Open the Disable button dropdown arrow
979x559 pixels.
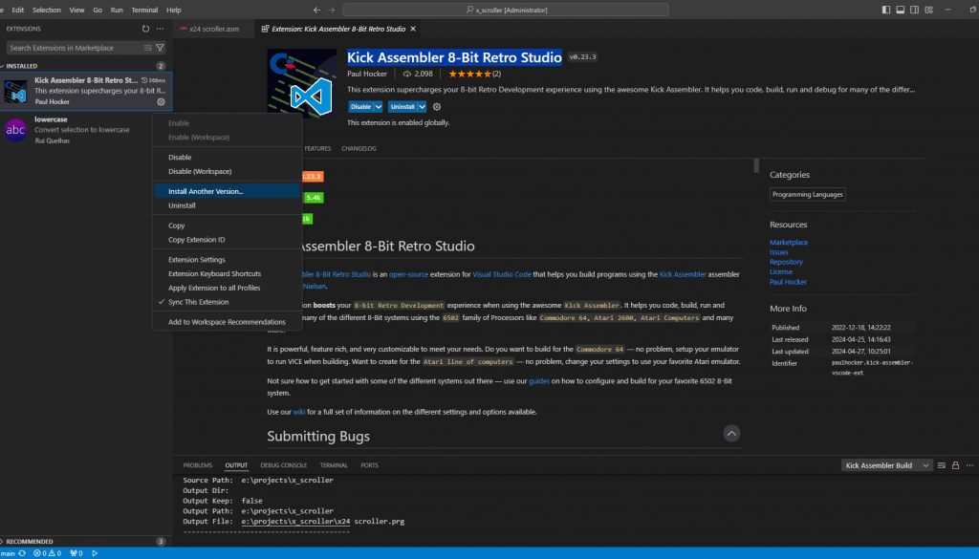379,107
